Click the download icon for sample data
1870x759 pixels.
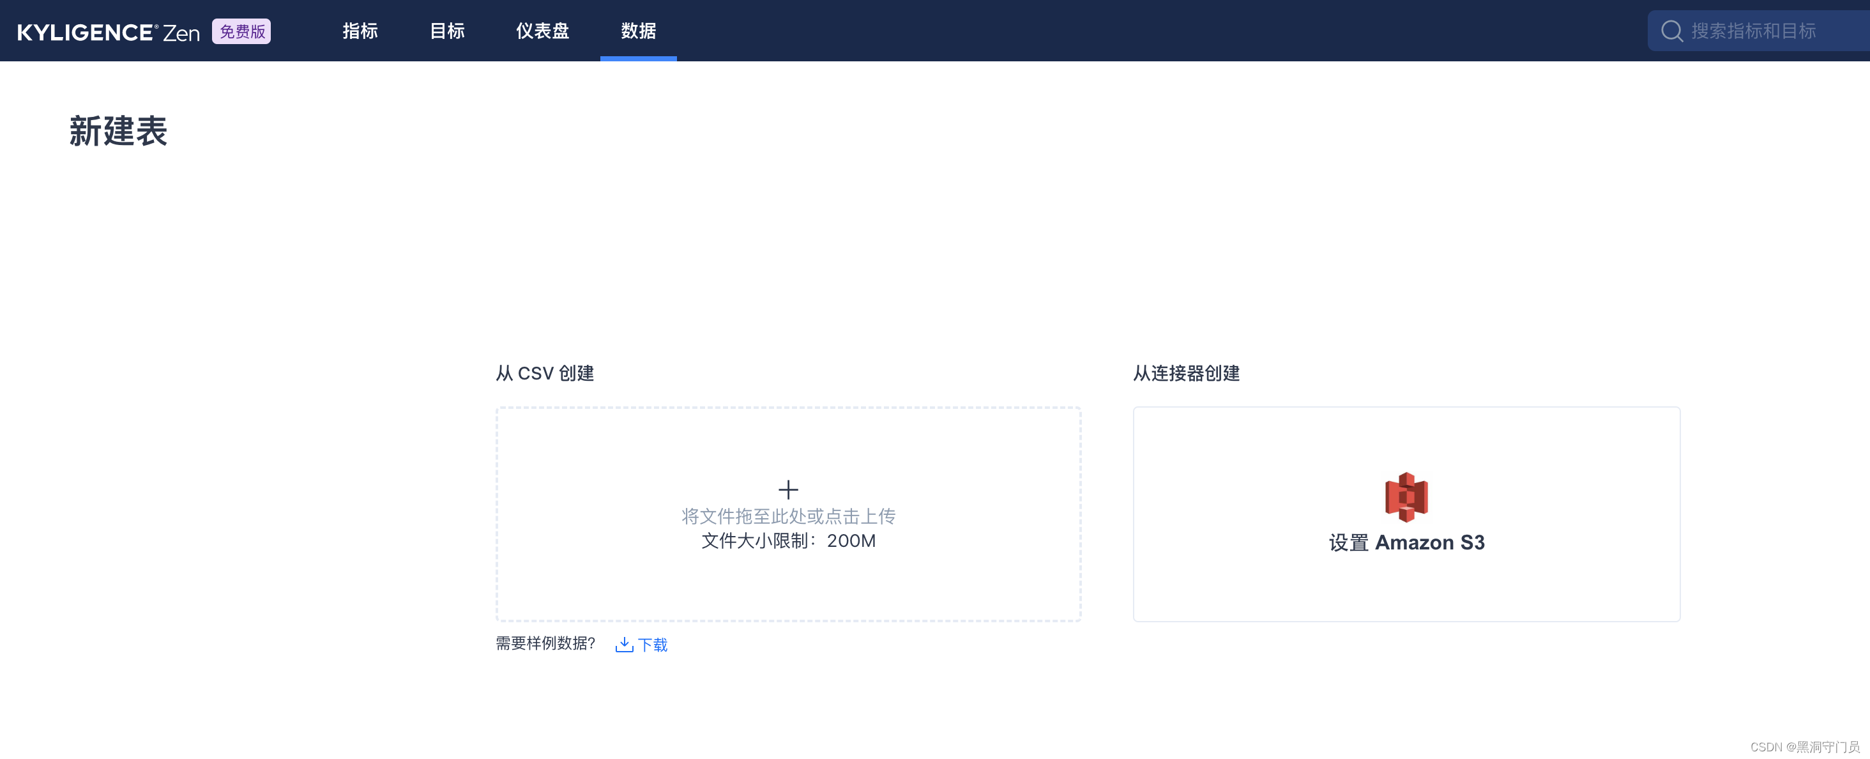625,644
